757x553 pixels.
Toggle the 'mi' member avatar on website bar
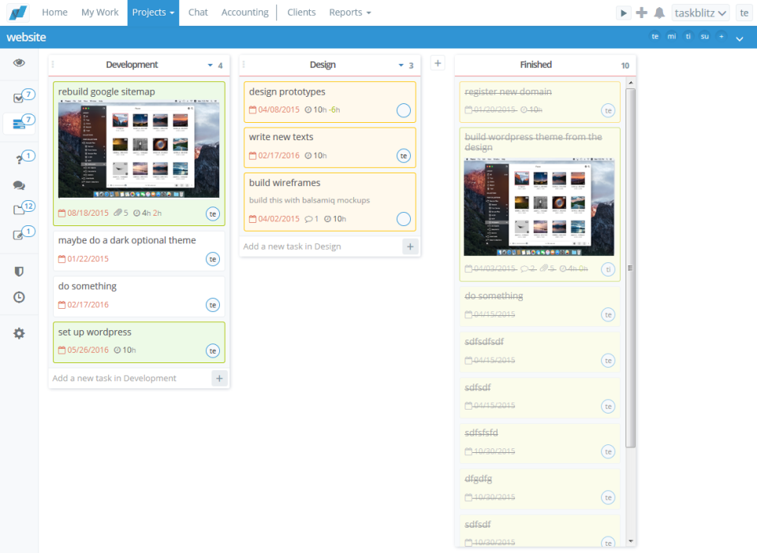pos(671,36)
